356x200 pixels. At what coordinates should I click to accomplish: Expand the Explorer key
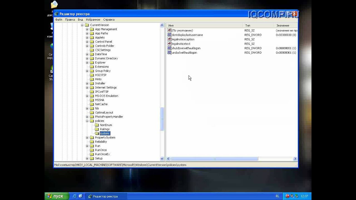tap(87, 62)
